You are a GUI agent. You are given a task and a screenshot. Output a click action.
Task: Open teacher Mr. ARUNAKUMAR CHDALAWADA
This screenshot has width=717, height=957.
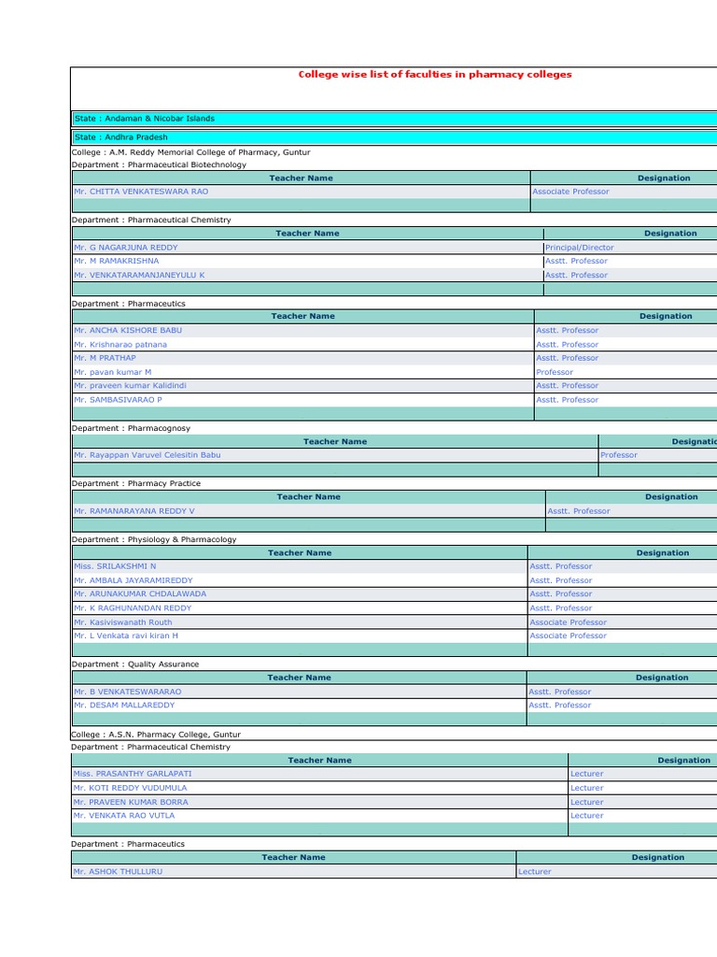click(140, 593)
